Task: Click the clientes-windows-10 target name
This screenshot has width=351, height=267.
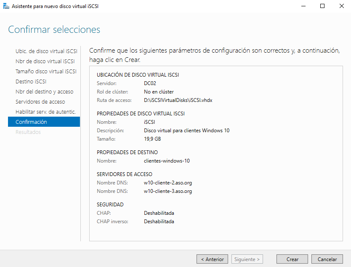Action: pyautogui.click(x=167, y=160)
